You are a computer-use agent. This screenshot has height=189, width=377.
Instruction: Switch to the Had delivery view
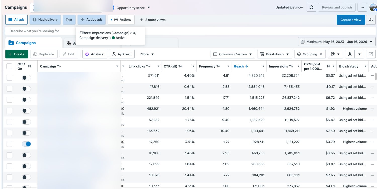(45, 20)
